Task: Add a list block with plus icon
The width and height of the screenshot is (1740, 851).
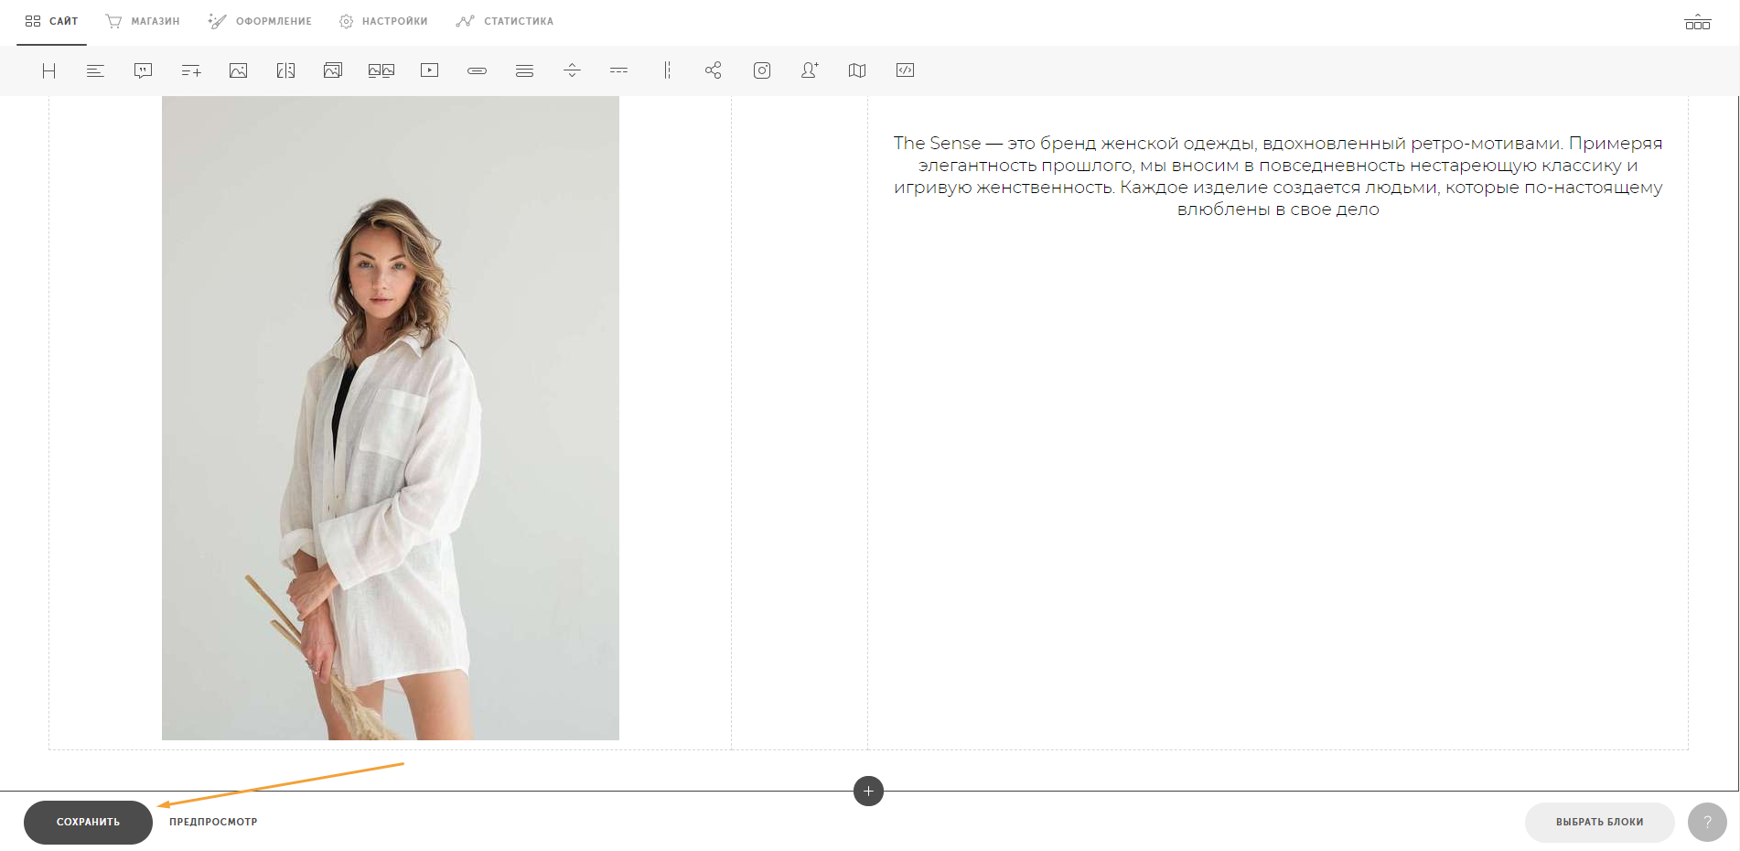Action: [x=191, y=70]
